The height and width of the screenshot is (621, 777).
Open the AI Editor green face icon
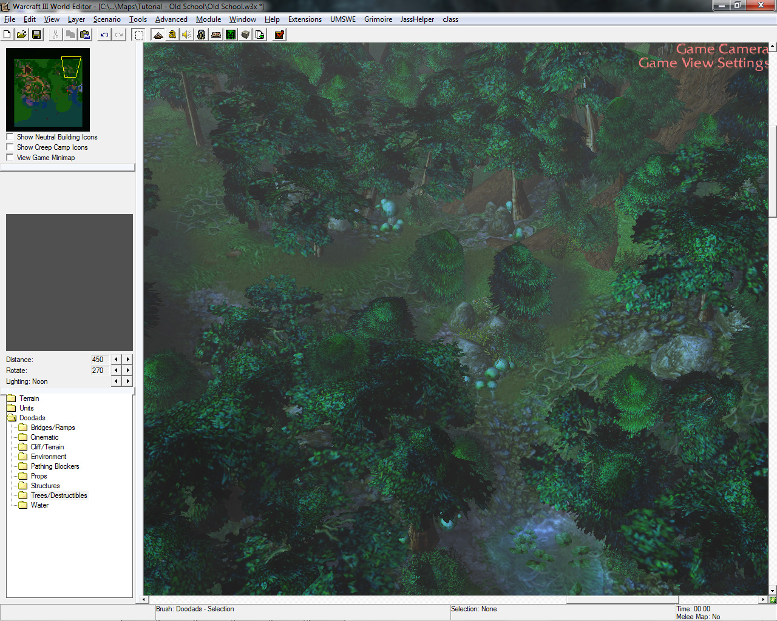point(231,35)
